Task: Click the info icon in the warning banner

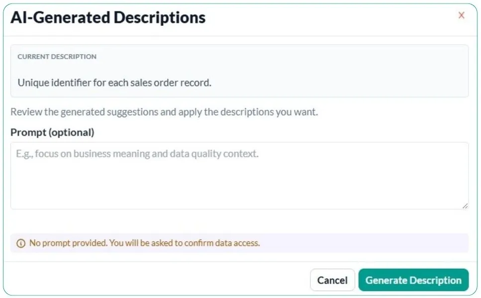Action: tap(21, 243)
